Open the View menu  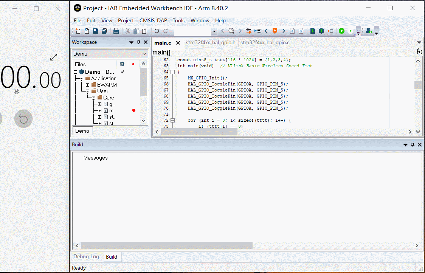point(107,20)
